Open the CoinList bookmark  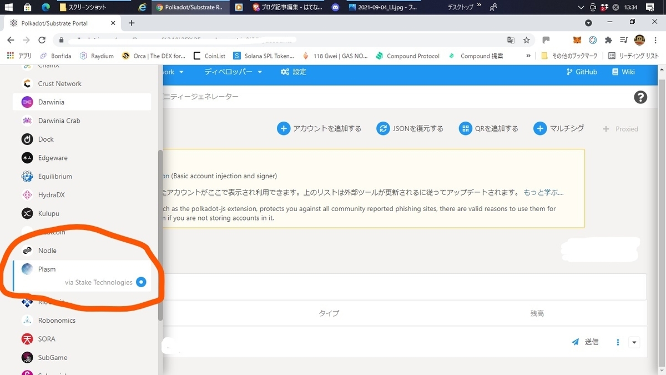[210, 56]
